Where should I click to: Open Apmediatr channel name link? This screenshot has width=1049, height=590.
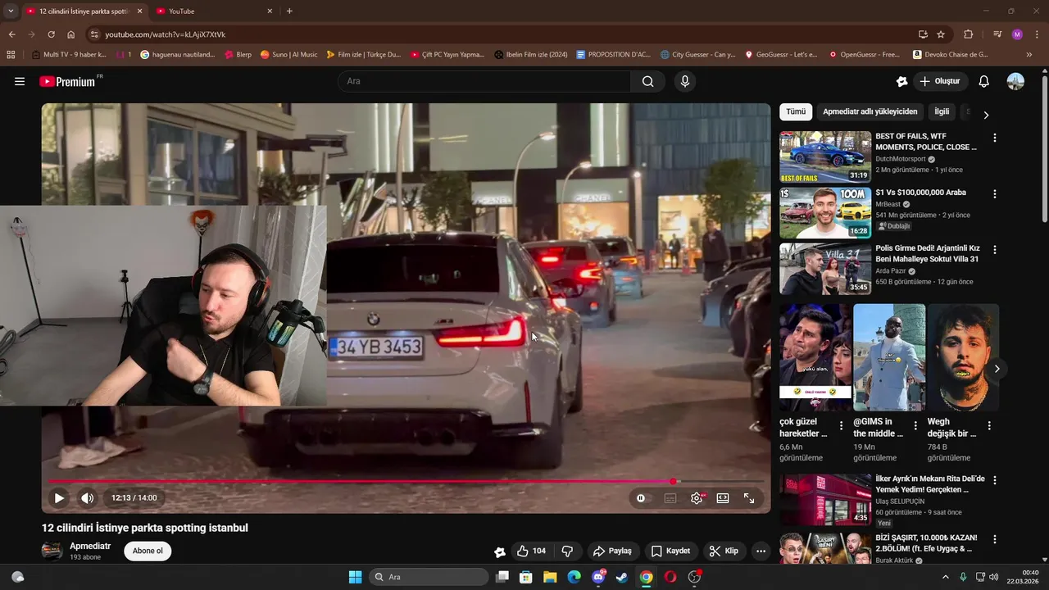click(90, 546)
